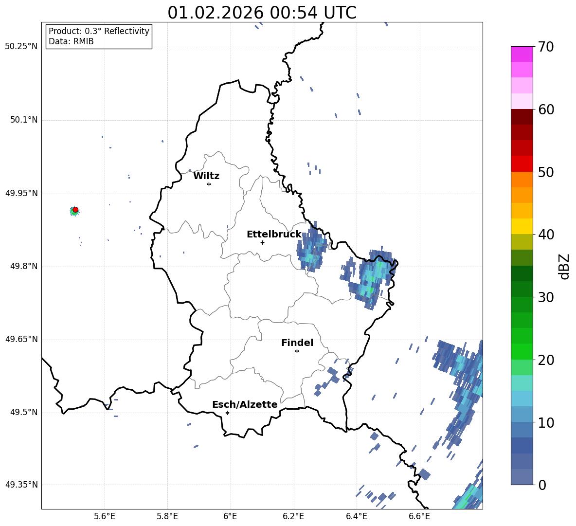Click the 49.5°N latitude label

click(x=23, y=412)
